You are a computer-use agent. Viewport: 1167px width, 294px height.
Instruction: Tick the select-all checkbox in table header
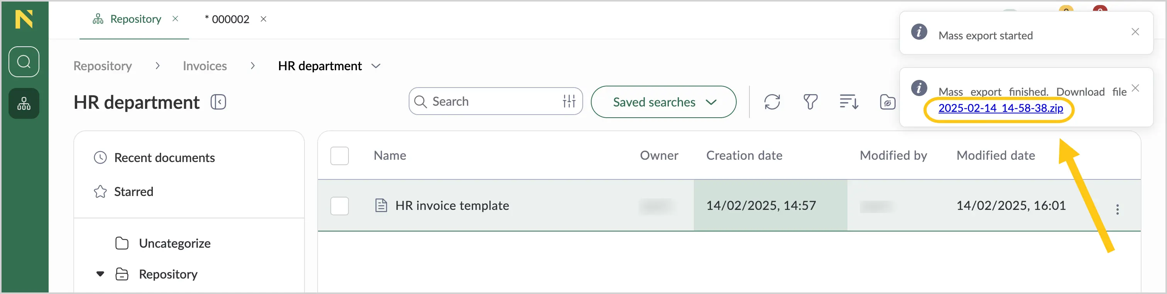point(339,156)
